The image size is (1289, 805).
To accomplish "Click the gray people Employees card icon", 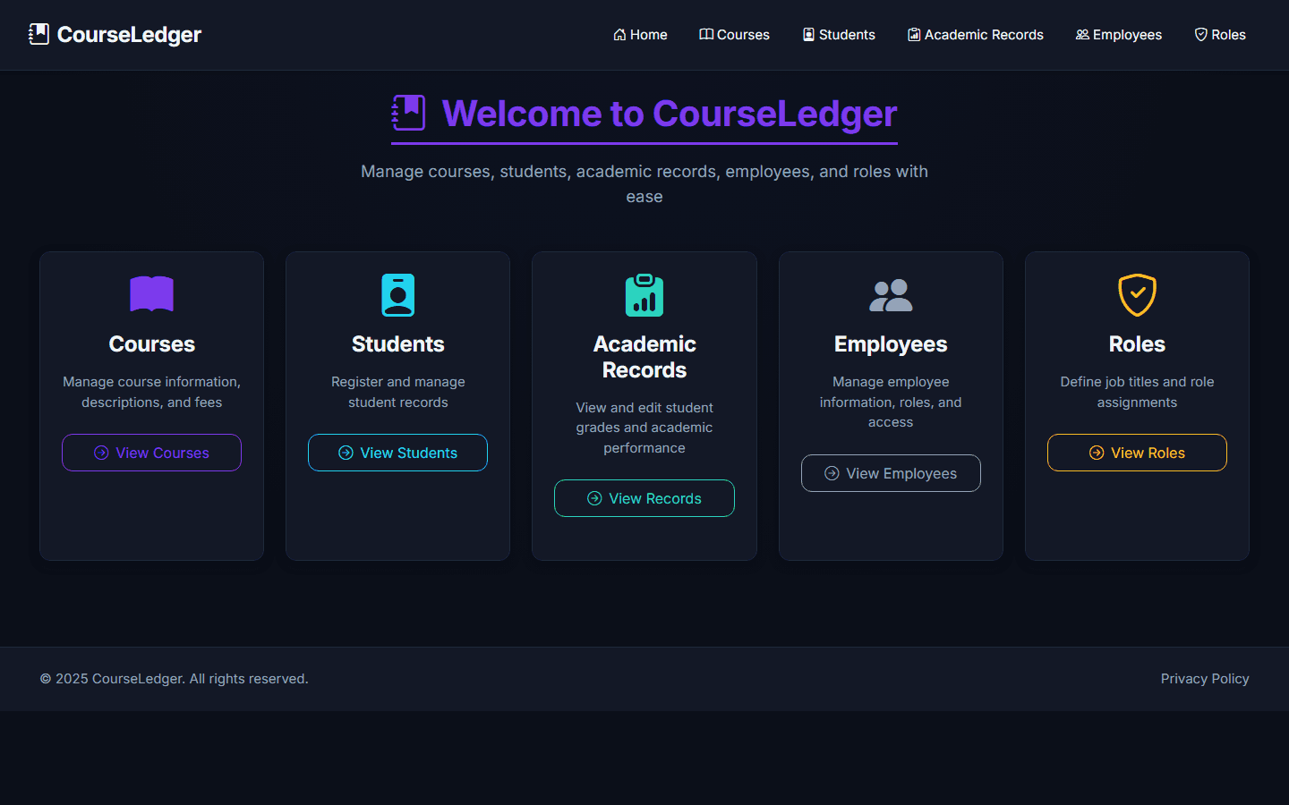I will pyautogui.click(x=891, y=295).
